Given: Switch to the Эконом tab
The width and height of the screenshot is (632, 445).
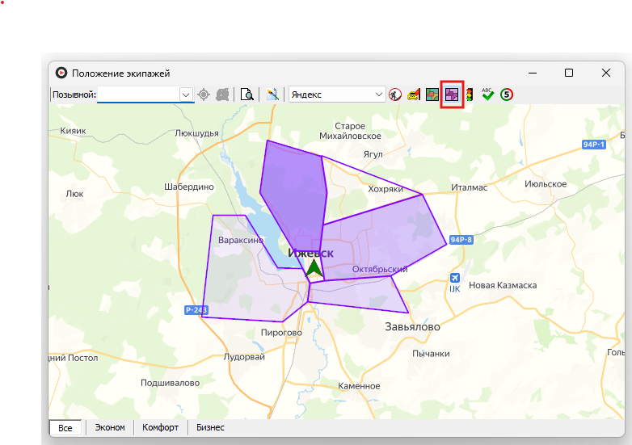Looking at the screenshot, I should [x=110, y=427].
